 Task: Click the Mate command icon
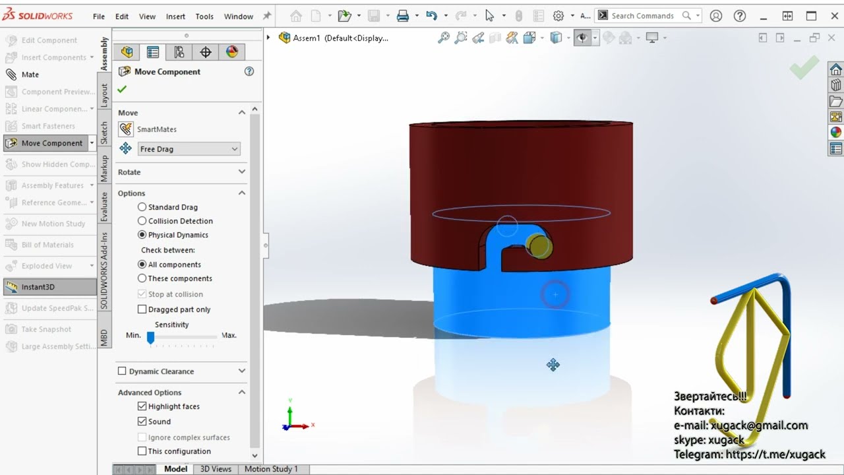11,75
